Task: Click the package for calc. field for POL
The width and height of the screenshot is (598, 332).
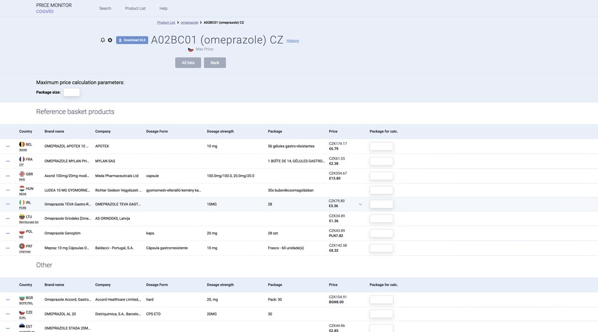Action: (381, 233)
